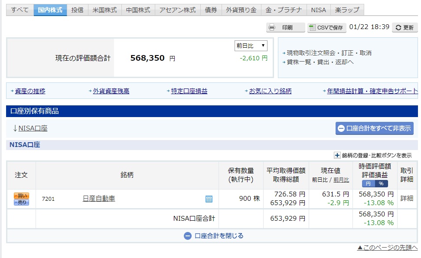Click the -2,610 円 daily change
421x258 pixels.
(254, 58)
